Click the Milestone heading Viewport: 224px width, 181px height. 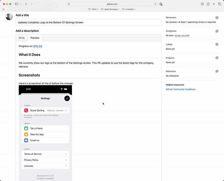point(171,71)
